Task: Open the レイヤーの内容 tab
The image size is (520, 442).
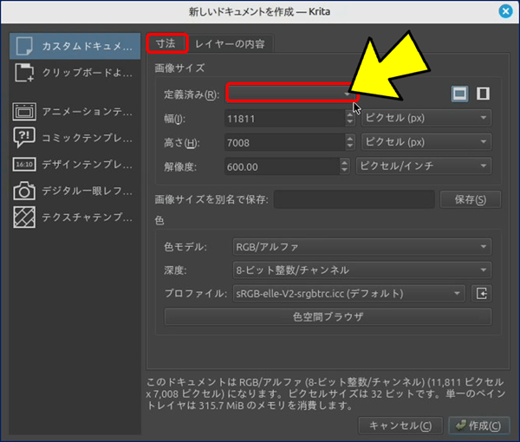Action: 230,43
